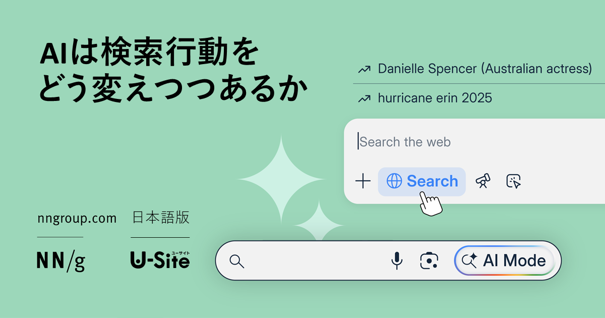Screen dimensions: 605x318
Task: Click the nngroup.com text
Action: [x=77, y=219]
